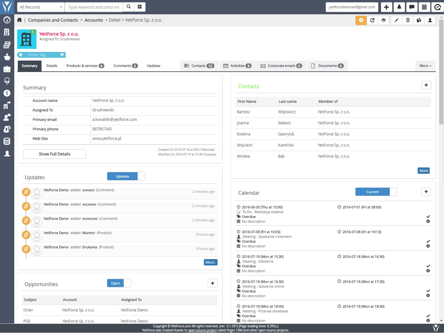The width and height of the screenshot is (444, 333).
Task: Edit the record with the pencil icon
Action: (396, 20)
